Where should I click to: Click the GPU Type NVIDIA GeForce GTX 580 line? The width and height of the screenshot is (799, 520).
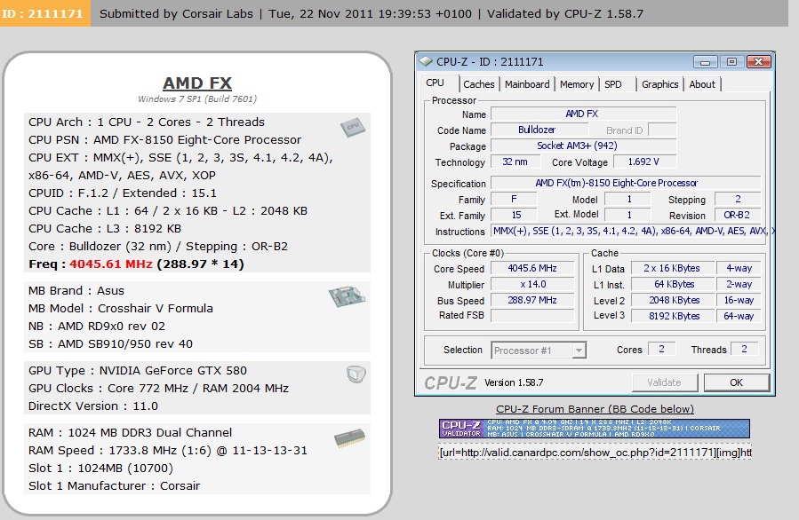point(138,370)
